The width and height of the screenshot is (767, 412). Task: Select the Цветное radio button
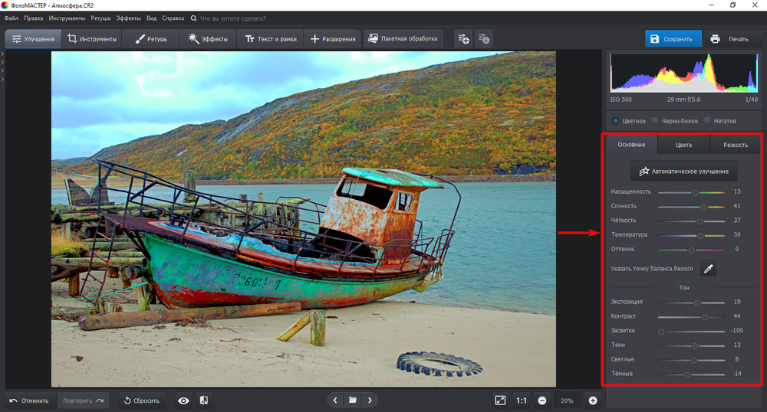click(x=615, y=120)
